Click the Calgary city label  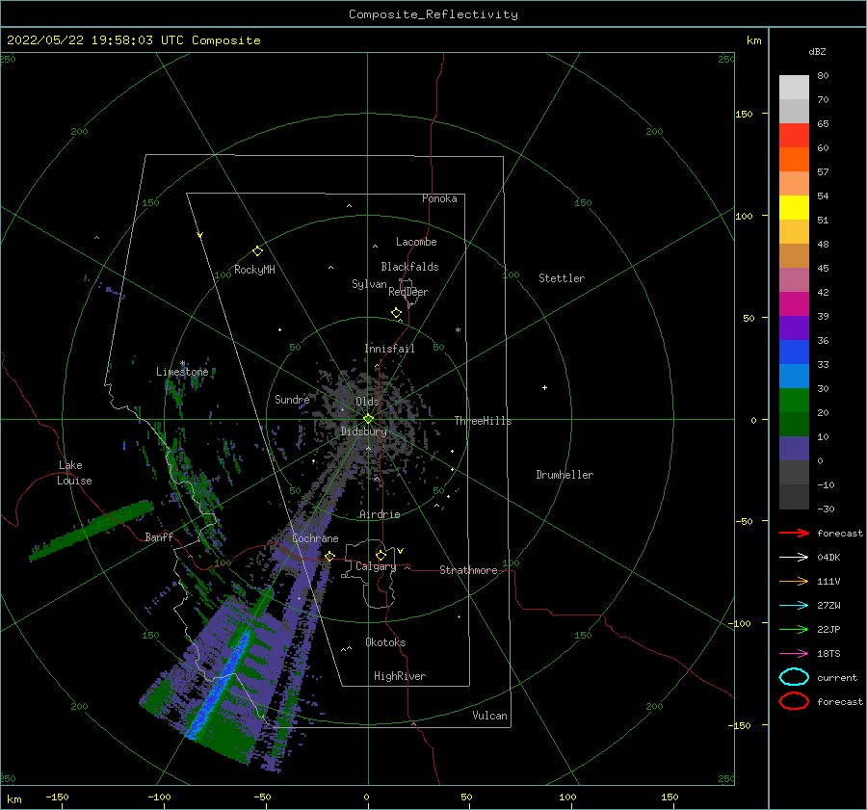(x=376, y=566)
